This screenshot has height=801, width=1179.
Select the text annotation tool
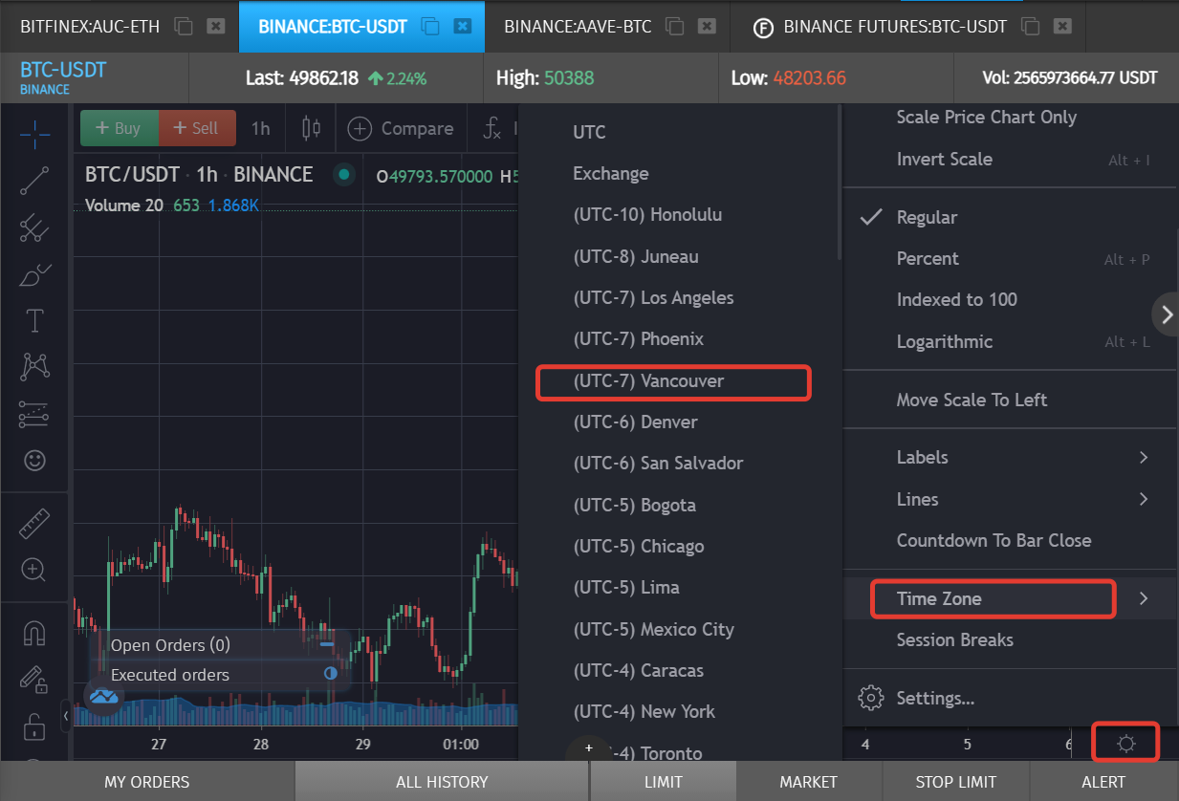(35, 320)
